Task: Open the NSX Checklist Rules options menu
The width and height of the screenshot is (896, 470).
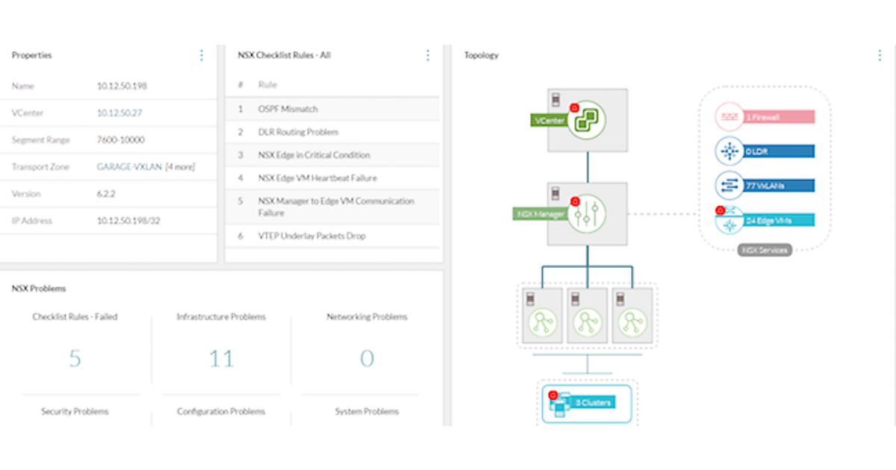Action: (428, 55)
